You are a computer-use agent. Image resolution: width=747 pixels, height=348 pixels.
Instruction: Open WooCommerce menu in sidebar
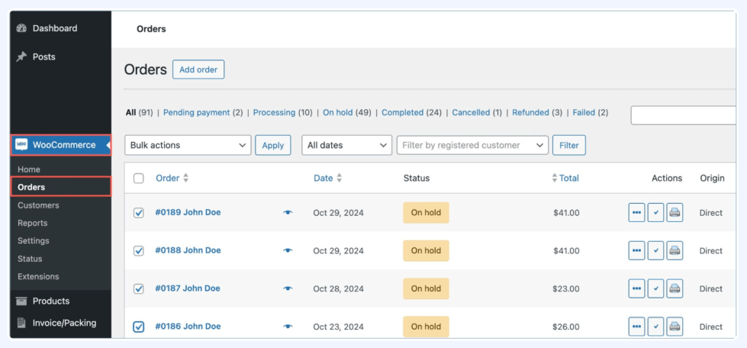[x=61, y=145]
